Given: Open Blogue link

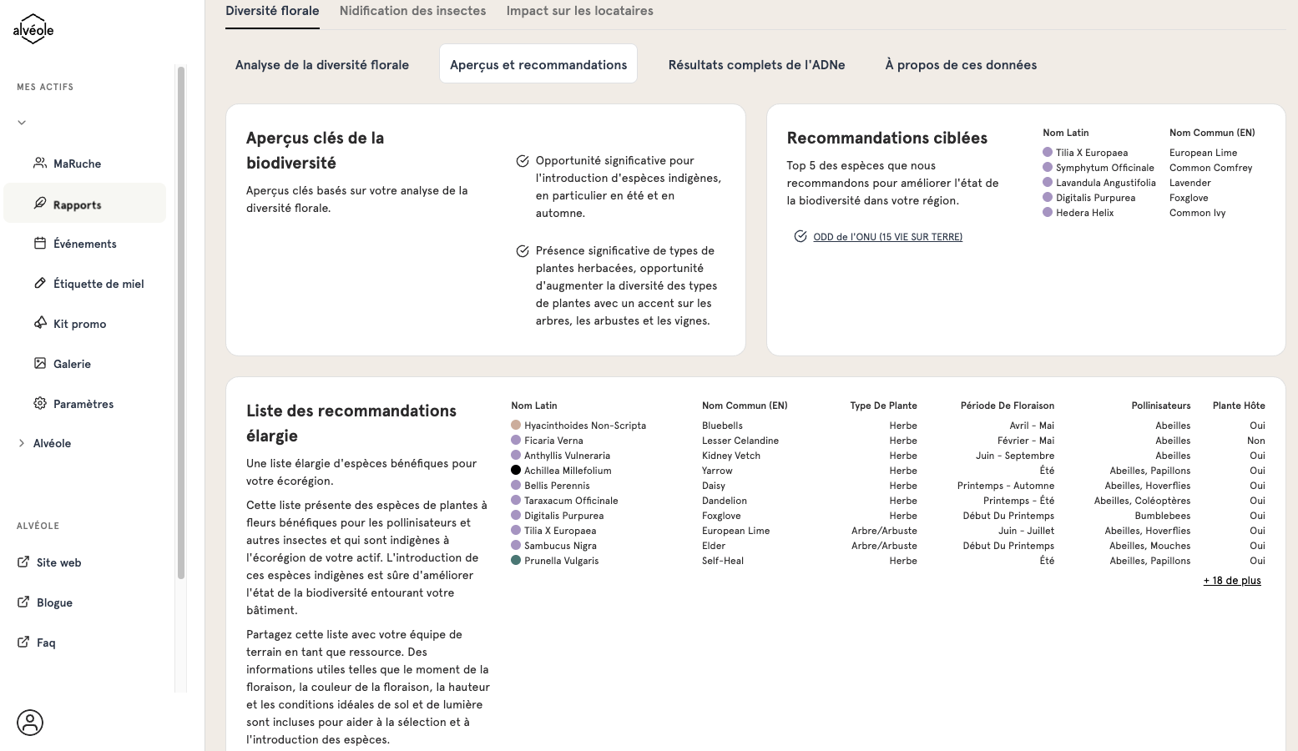Looking at the screenshot, I should [54, 602].
